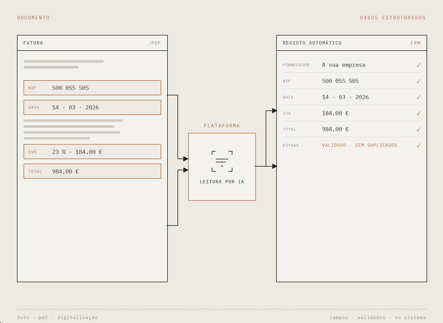Viewport: 443px width, 323px height.
Task: Click 'campos · validados · no sistema' footer text
Action: (x=377, y=317)
